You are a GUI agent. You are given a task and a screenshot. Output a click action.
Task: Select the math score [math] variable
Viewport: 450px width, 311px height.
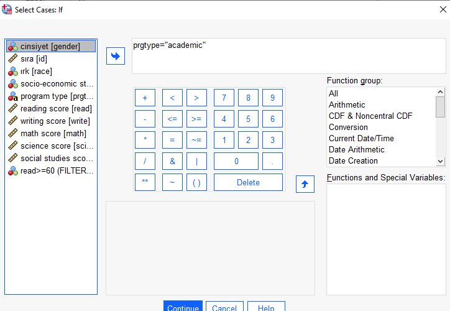tap(51, 134)
